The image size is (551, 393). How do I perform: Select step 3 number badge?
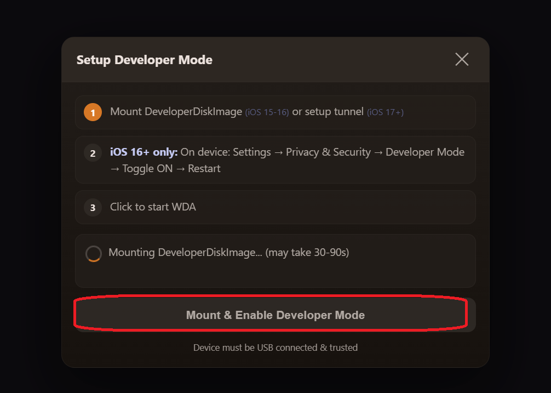tap(93, 207)
